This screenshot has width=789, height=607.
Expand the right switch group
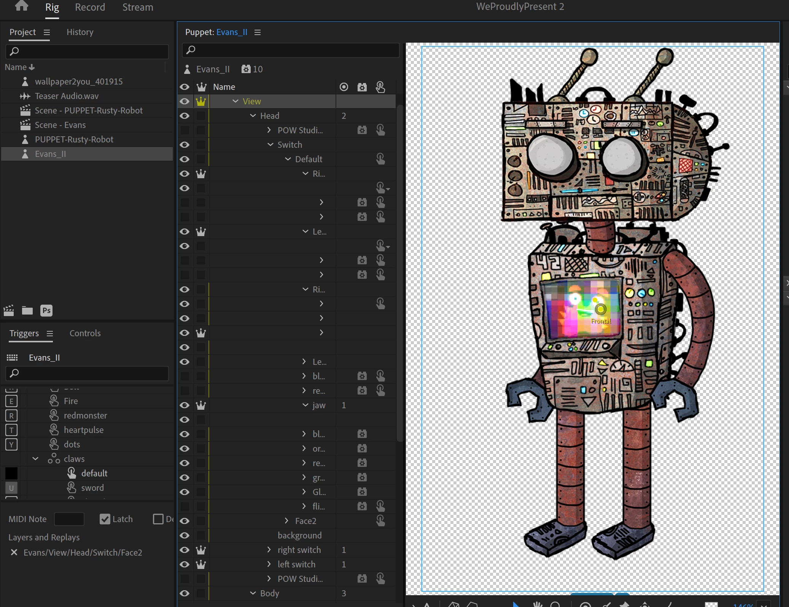tap(269, 549)
